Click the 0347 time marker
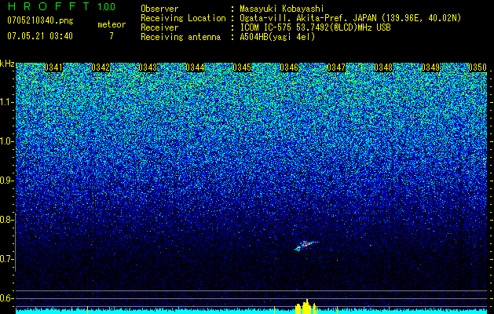Screen dimensions: 494x314 [x=336, y=68]
